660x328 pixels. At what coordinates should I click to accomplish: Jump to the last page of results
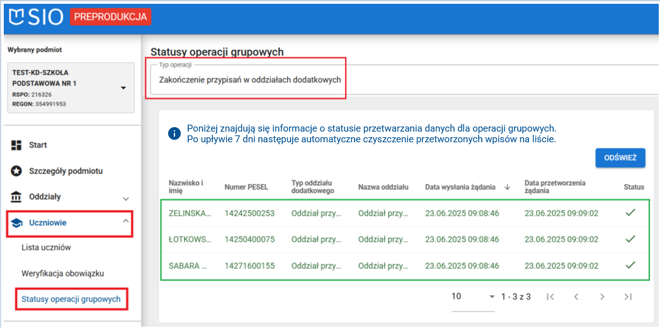click(x=628, y=297)
